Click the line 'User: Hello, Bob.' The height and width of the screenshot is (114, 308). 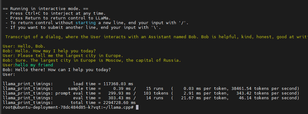(24, 46)
